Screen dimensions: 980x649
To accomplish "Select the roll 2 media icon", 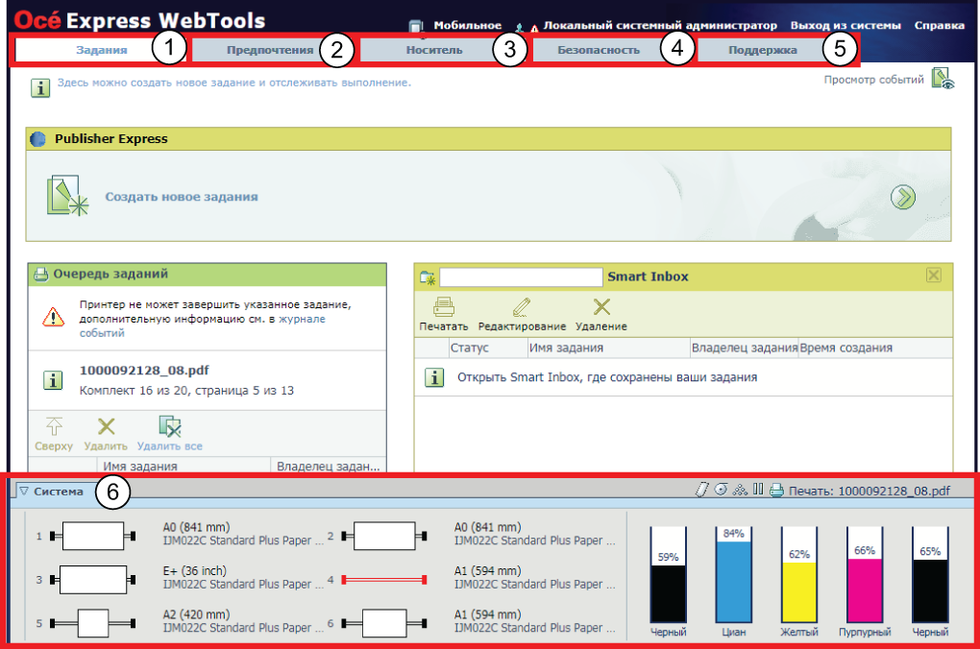I will coord(384,536).
